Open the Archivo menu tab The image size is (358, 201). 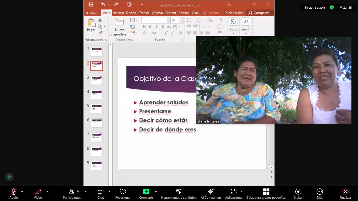click(92, 13)
